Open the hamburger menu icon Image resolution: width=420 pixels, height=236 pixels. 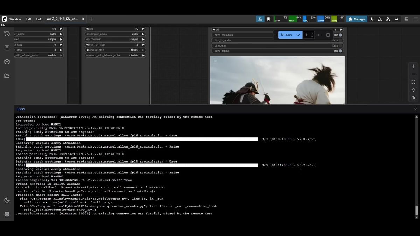click(415, 19)
